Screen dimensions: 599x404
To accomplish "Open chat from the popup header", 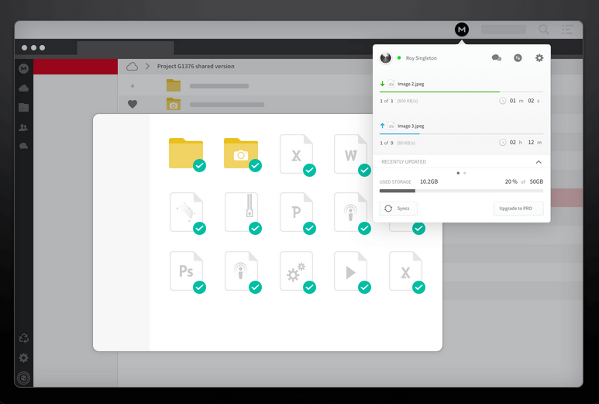I will (x=496, y=58).
